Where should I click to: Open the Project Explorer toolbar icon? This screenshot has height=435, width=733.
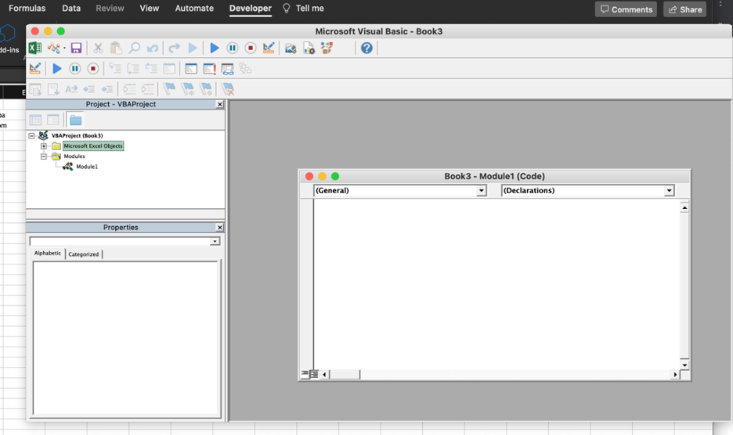(x=291, y=48)
